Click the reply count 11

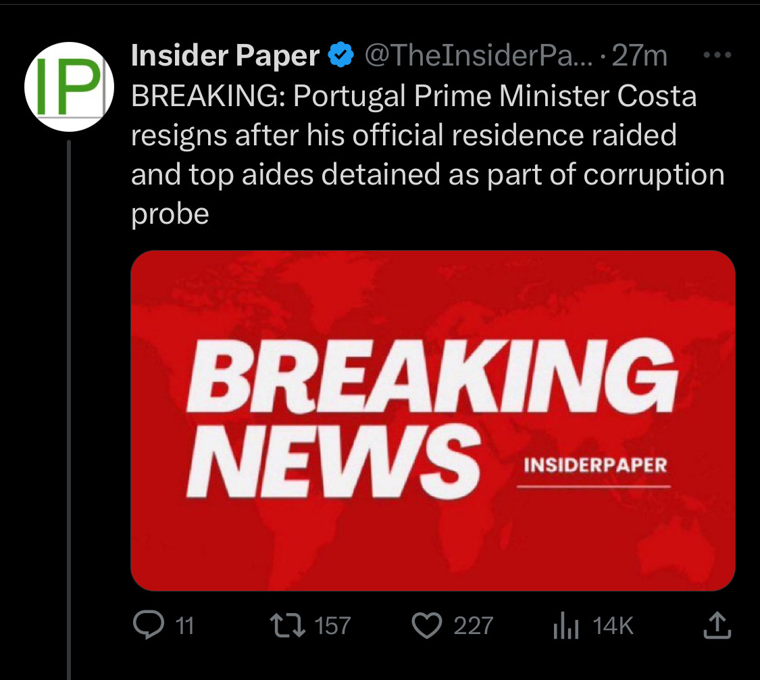click(184, 626)
